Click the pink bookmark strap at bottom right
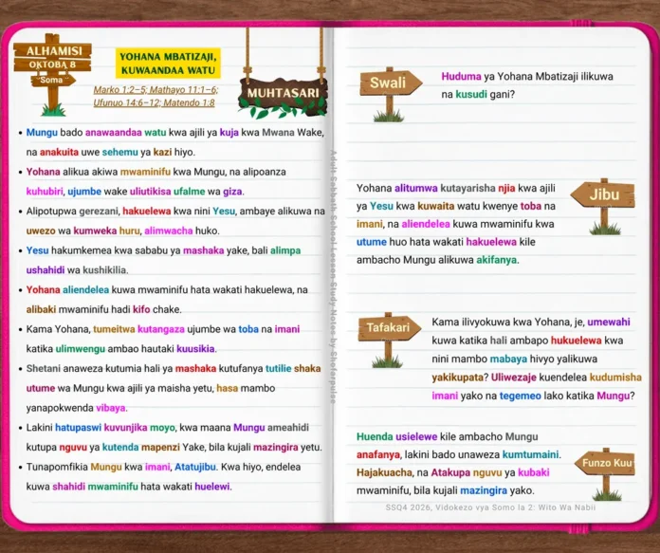The width and height of the screenshot is (660, 553). 580,529
